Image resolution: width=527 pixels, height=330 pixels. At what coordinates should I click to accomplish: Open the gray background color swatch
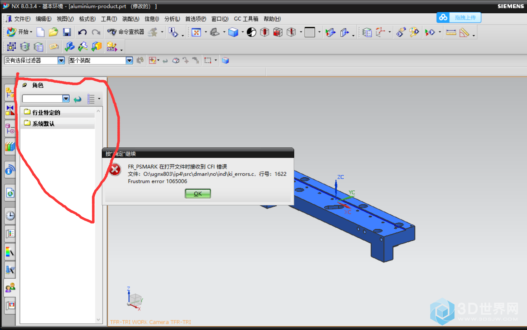(x=310, y=32)
